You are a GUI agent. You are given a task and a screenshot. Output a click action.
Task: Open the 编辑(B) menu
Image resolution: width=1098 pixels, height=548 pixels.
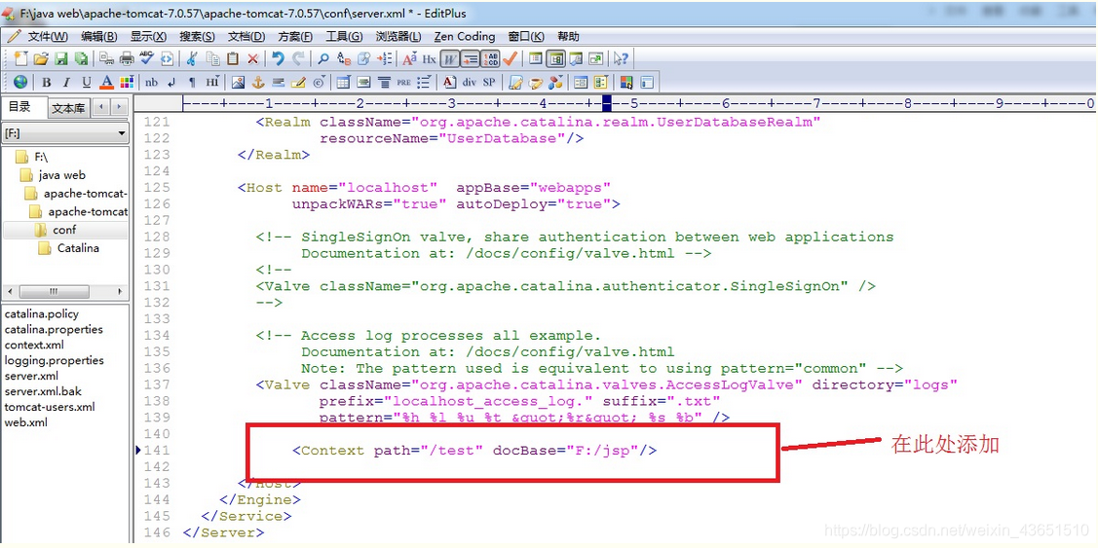coord(98,36)
